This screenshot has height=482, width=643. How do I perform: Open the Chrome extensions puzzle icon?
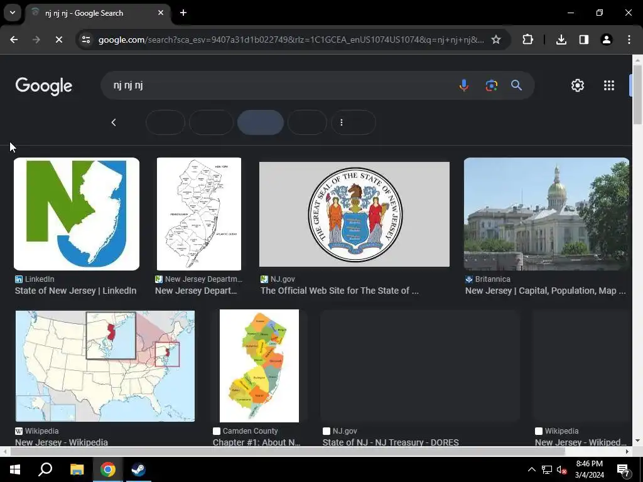pyautogui.click(x=527, y=40)
